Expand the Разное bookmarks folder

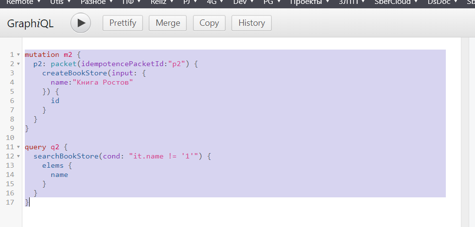tap(94, 2)
